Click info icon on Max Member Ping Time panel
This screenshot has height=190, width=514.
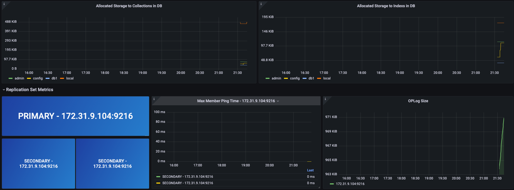(x=154, y=99)
